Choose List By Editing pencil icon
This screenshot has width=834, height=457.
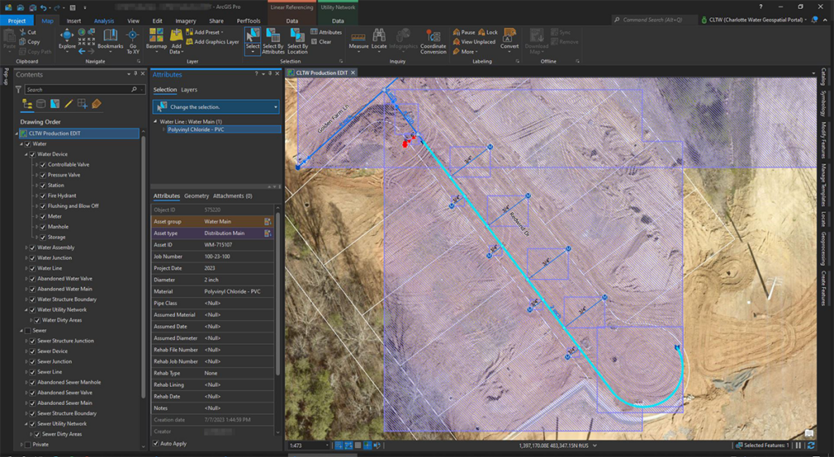click(68, 104)
